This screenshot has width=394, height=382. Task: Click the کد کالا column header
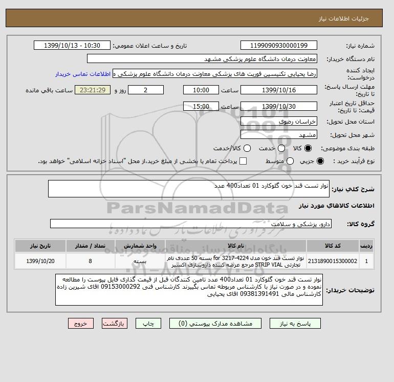[333, 246]
